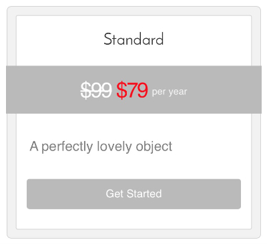Click the red $79 discounted price
The image size is (267, 244).
(x=132, y=90)
